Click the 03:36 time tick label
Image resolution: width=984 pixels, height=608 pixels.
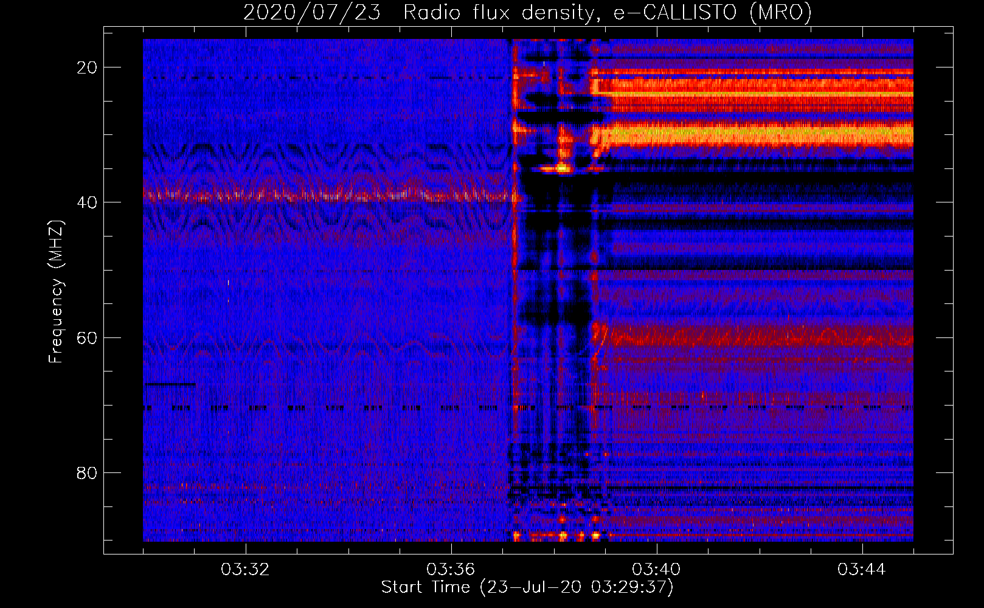[451, 570]
